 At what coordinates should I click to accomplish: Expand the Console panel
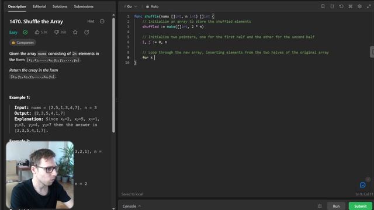131,206
